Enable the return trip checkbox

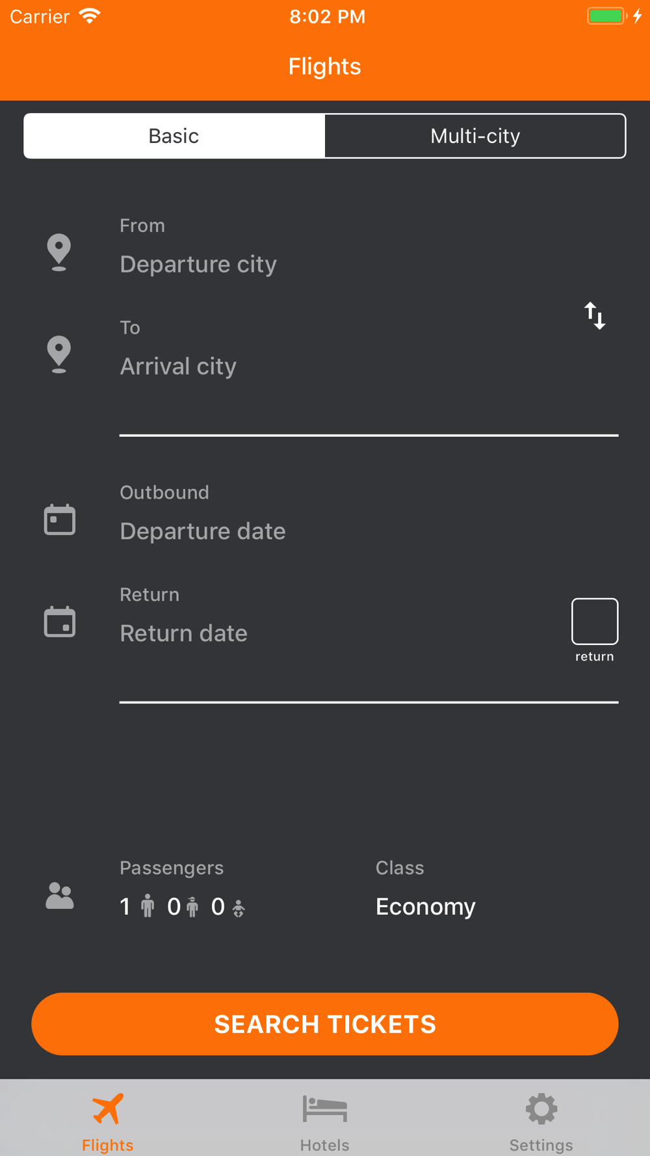(594, 622)
